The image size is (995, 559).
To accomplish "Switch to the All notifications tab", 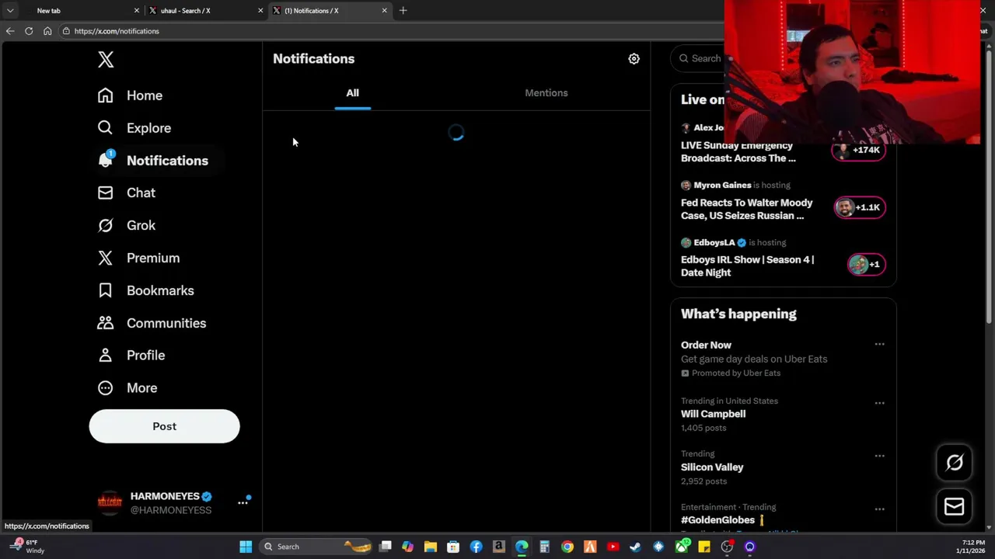I will 352,93.
